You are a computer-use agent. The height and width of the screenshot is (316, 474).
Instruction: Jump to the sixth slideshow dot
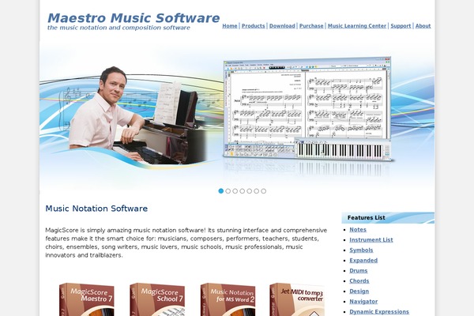(x=256, y=191)
